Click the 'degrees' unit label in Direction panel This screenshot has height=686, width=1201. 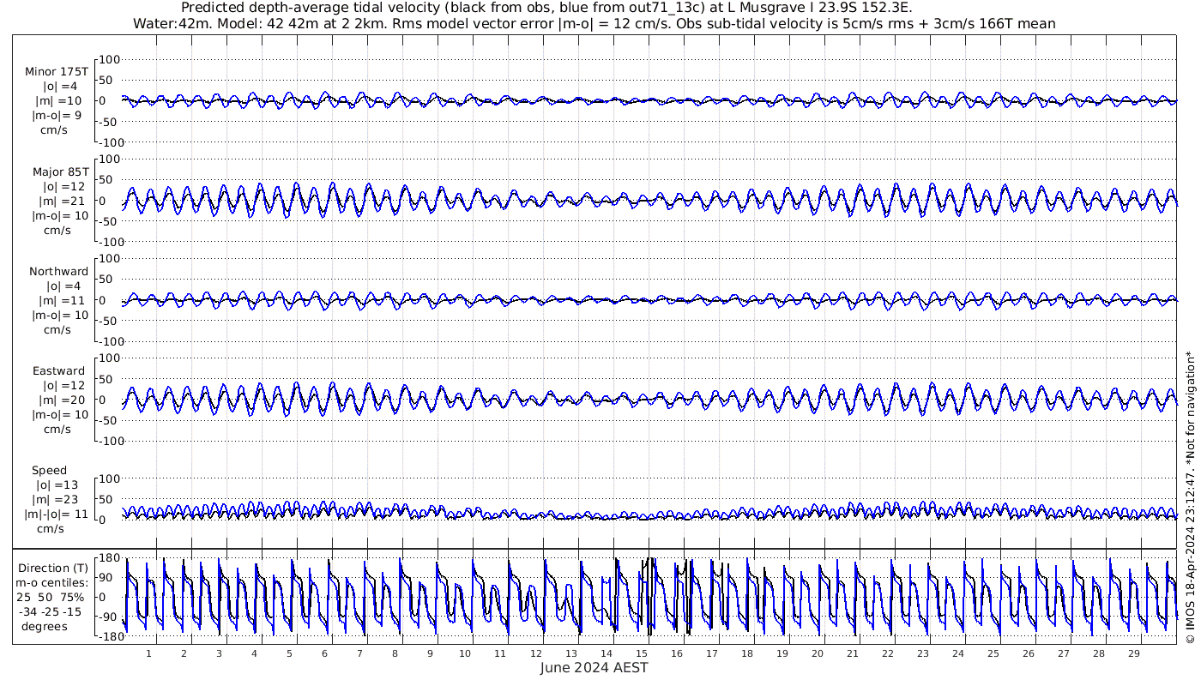tap(45, 626)
